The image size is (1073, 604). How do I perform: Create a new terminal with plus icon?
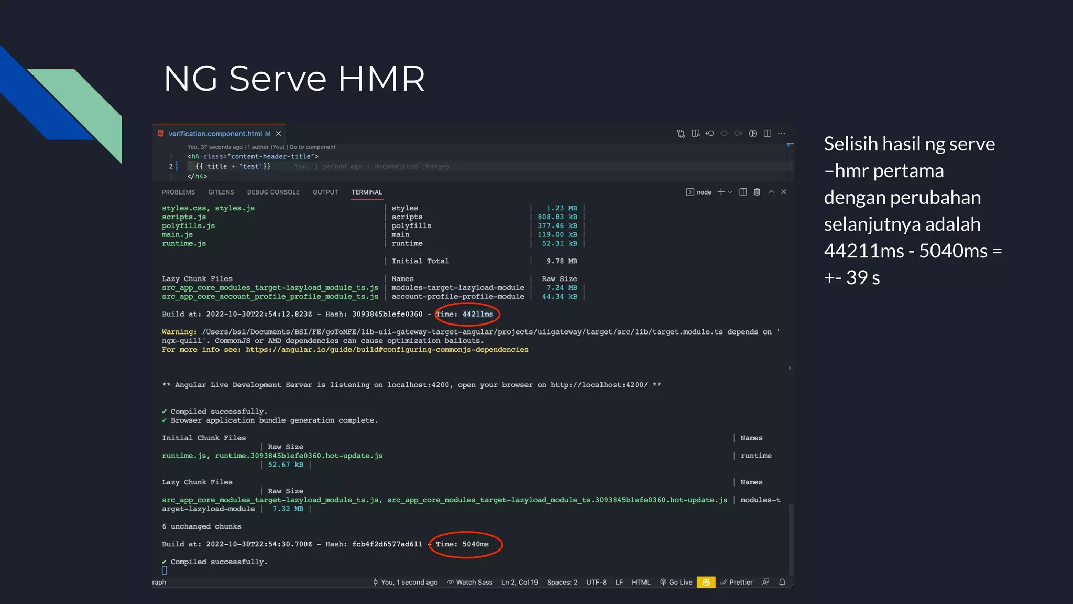click(721, 192)
